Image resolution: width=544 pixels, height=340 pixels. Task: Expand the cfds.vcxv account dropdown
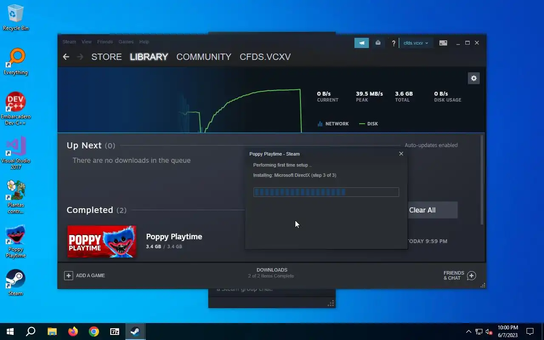tap(416, 43)
